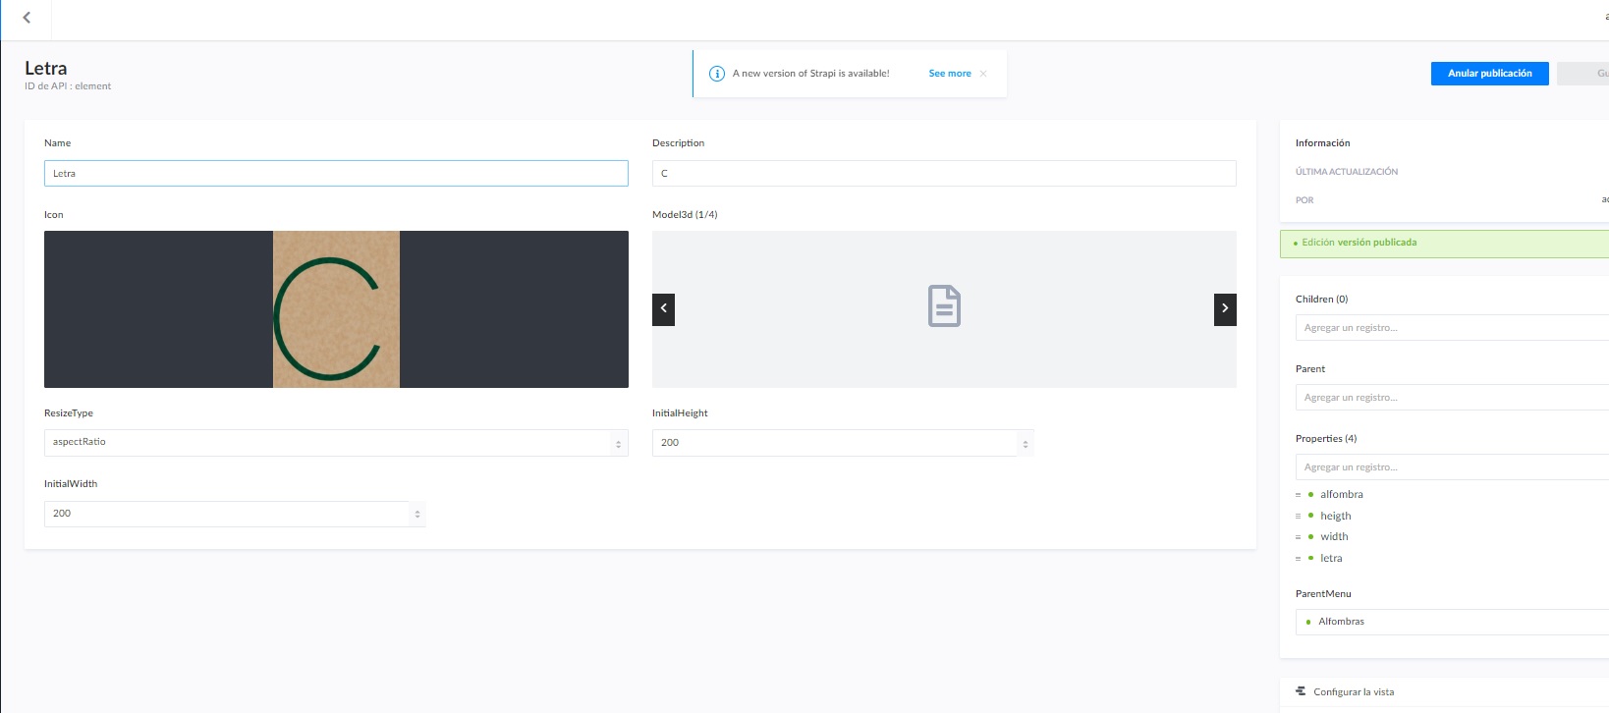1609x713 pixels.
Task: Focus the Description input field
Action: click(944, 174)
